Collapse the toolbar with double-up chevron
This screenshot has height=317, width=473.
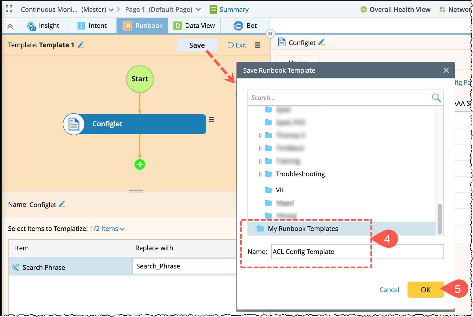coord(10,26)
